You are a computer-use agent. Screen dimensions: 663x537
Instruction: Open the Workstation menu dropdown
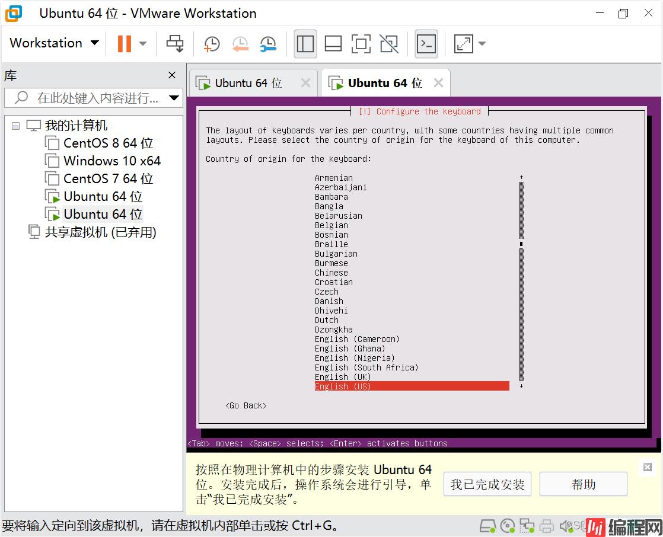(x=54, y=43)
